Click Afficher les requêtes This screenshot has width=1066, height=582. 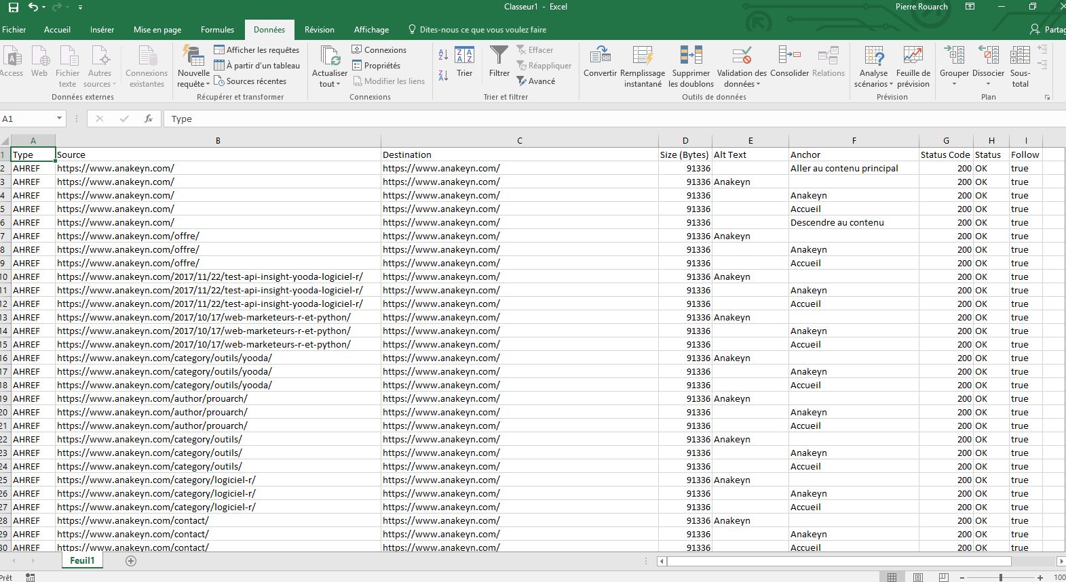point(256,50)
